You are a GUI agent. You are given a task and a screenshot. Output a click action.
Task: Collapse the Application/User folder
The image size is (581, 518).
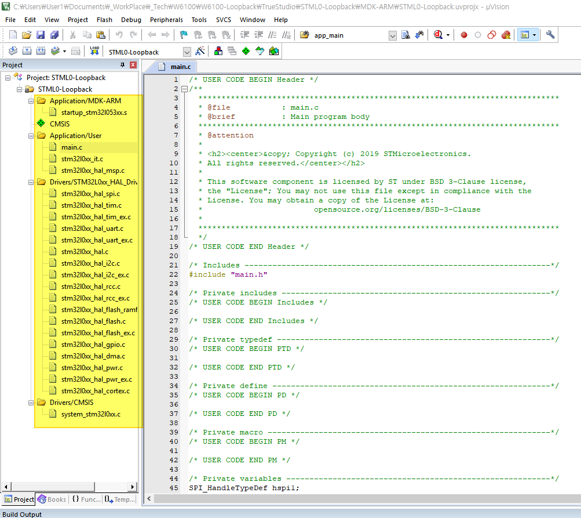pyautogui.click(x=31, y=136)
